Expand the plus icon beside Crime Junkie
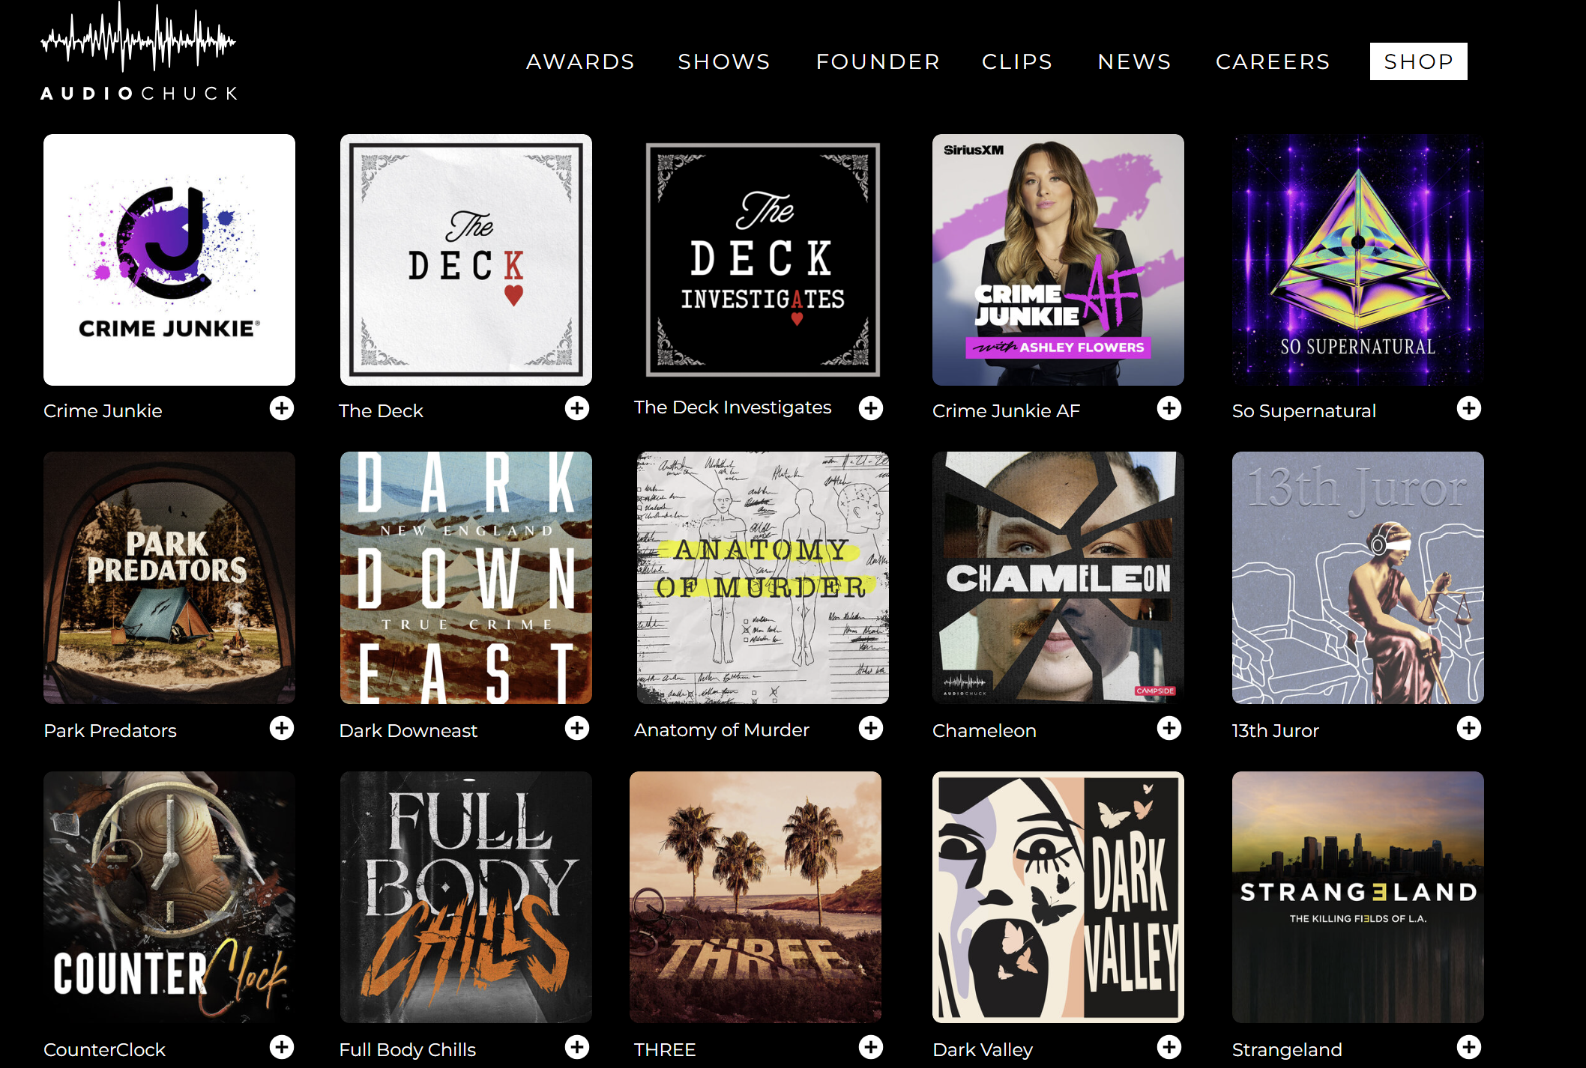This screenshot has height=1068, width=1586. (x=282, y=408)
